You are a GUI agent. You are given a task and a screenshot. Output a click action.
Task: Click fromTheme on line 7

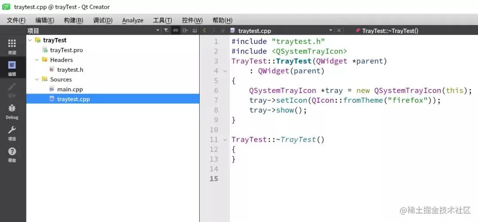pos(363,100)
